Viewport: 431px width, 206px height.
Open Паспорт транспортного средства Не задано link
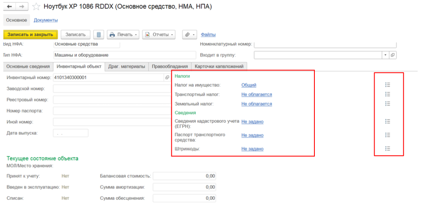[253, 136]
